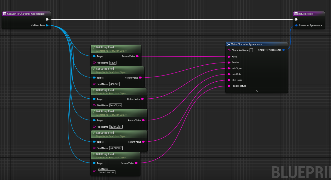Click Return Value pin of the race node
Screen dimensions: 331x180
coord(137,56)
